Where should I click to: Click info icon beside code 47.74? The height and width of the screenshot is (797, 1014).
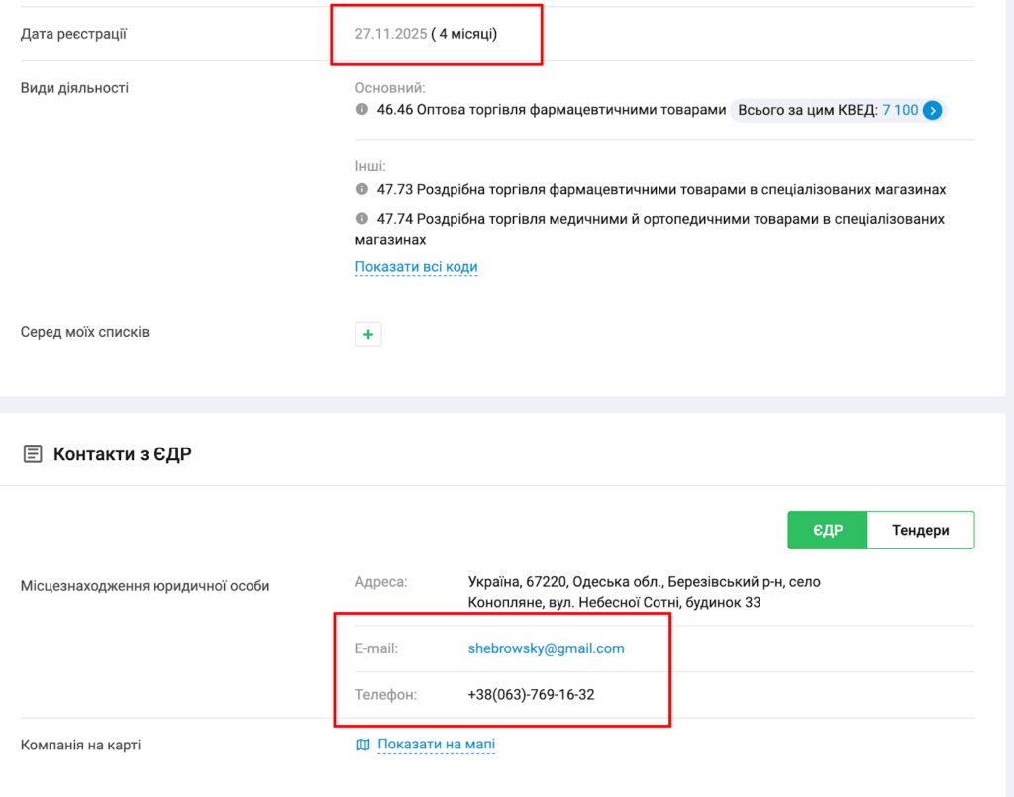362,219
